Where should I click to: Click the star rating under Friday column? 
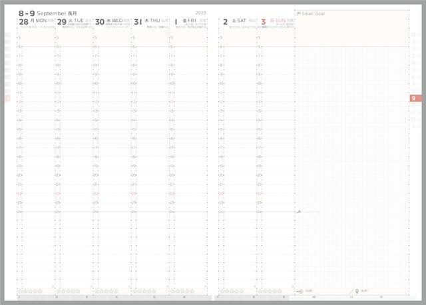point(184,291)
